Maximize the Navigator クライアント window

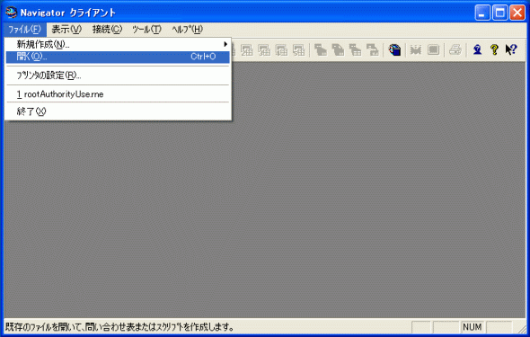pos(500,13)
